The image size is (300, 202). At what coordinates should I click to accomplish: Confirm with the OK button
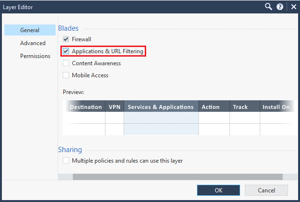pos(219,190)
